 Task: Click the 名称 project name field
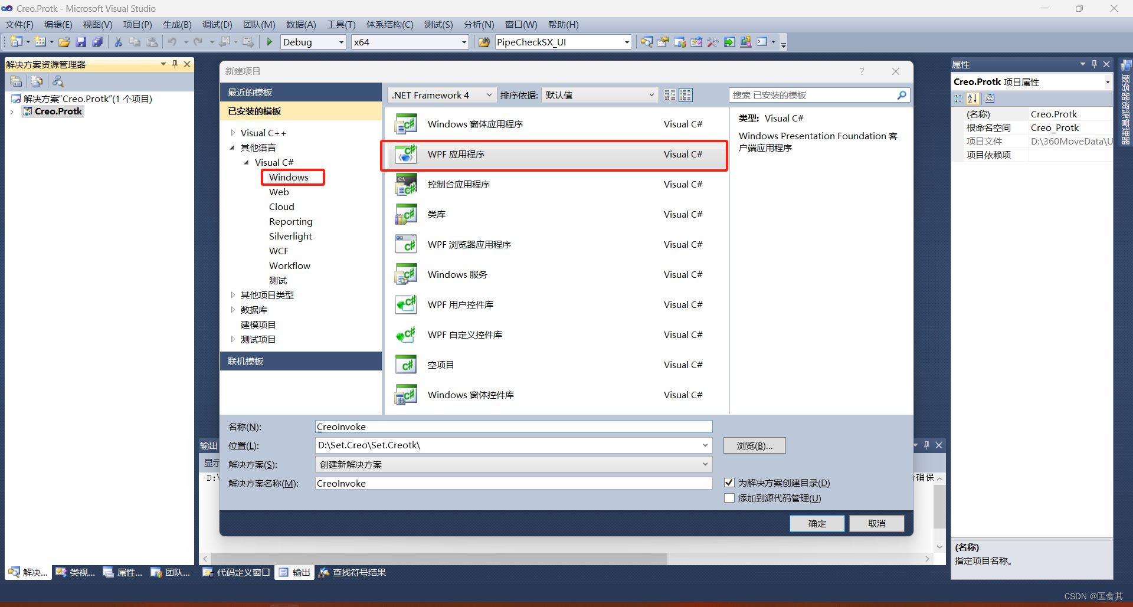[x=513, y=426]
